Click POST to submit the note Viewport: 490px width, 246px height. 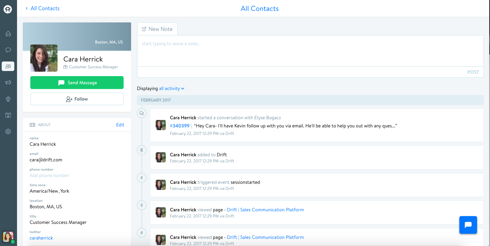click(473, 72)
